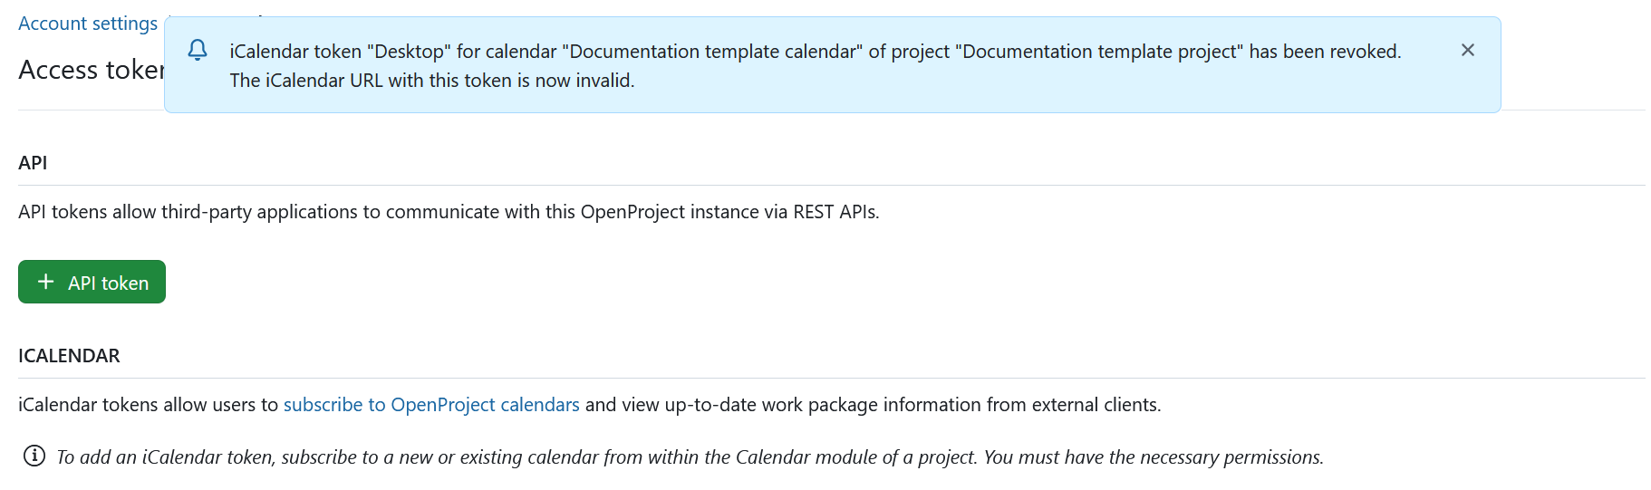Click the info icon beside iCalendar hint
Image resolution: width=1651 pixels, height=490 pixels.
click(x=34, y=456)
